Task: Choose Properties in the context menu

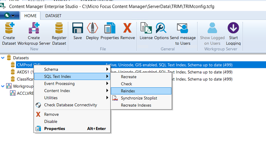Action: [x=72, y=128]
